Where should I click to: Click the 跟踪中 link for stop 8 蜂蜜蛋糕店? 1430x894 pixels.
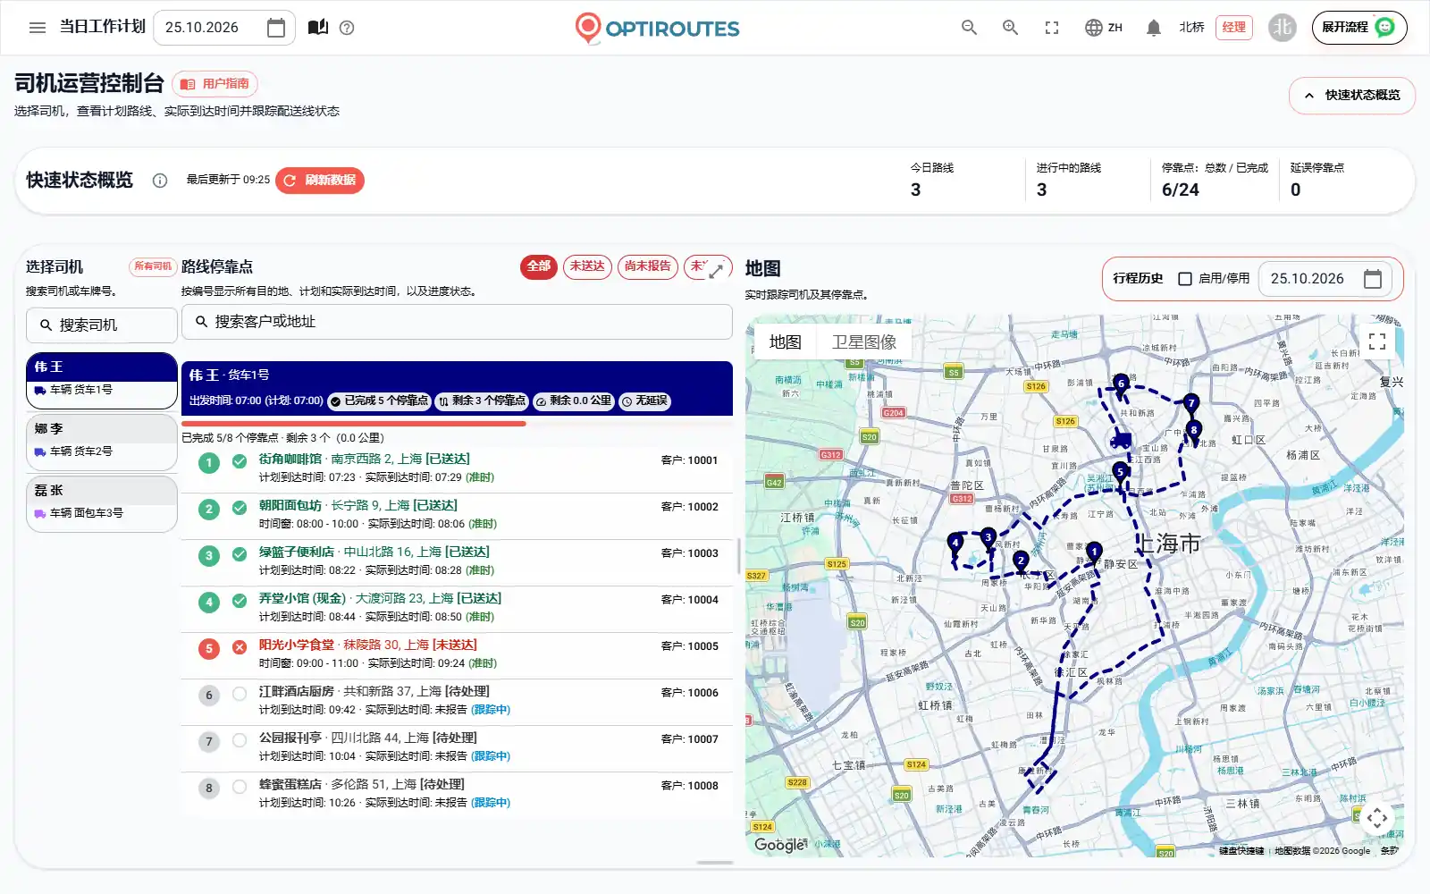click(x=491, y=803)
